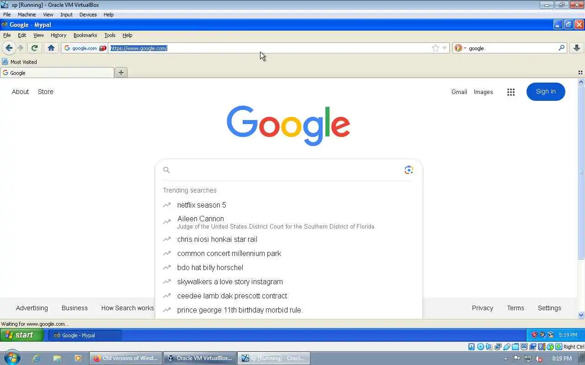This screenshot has height=365, width=585.
Task: Open the Mypal View menu
Action: tap(38, 35)
